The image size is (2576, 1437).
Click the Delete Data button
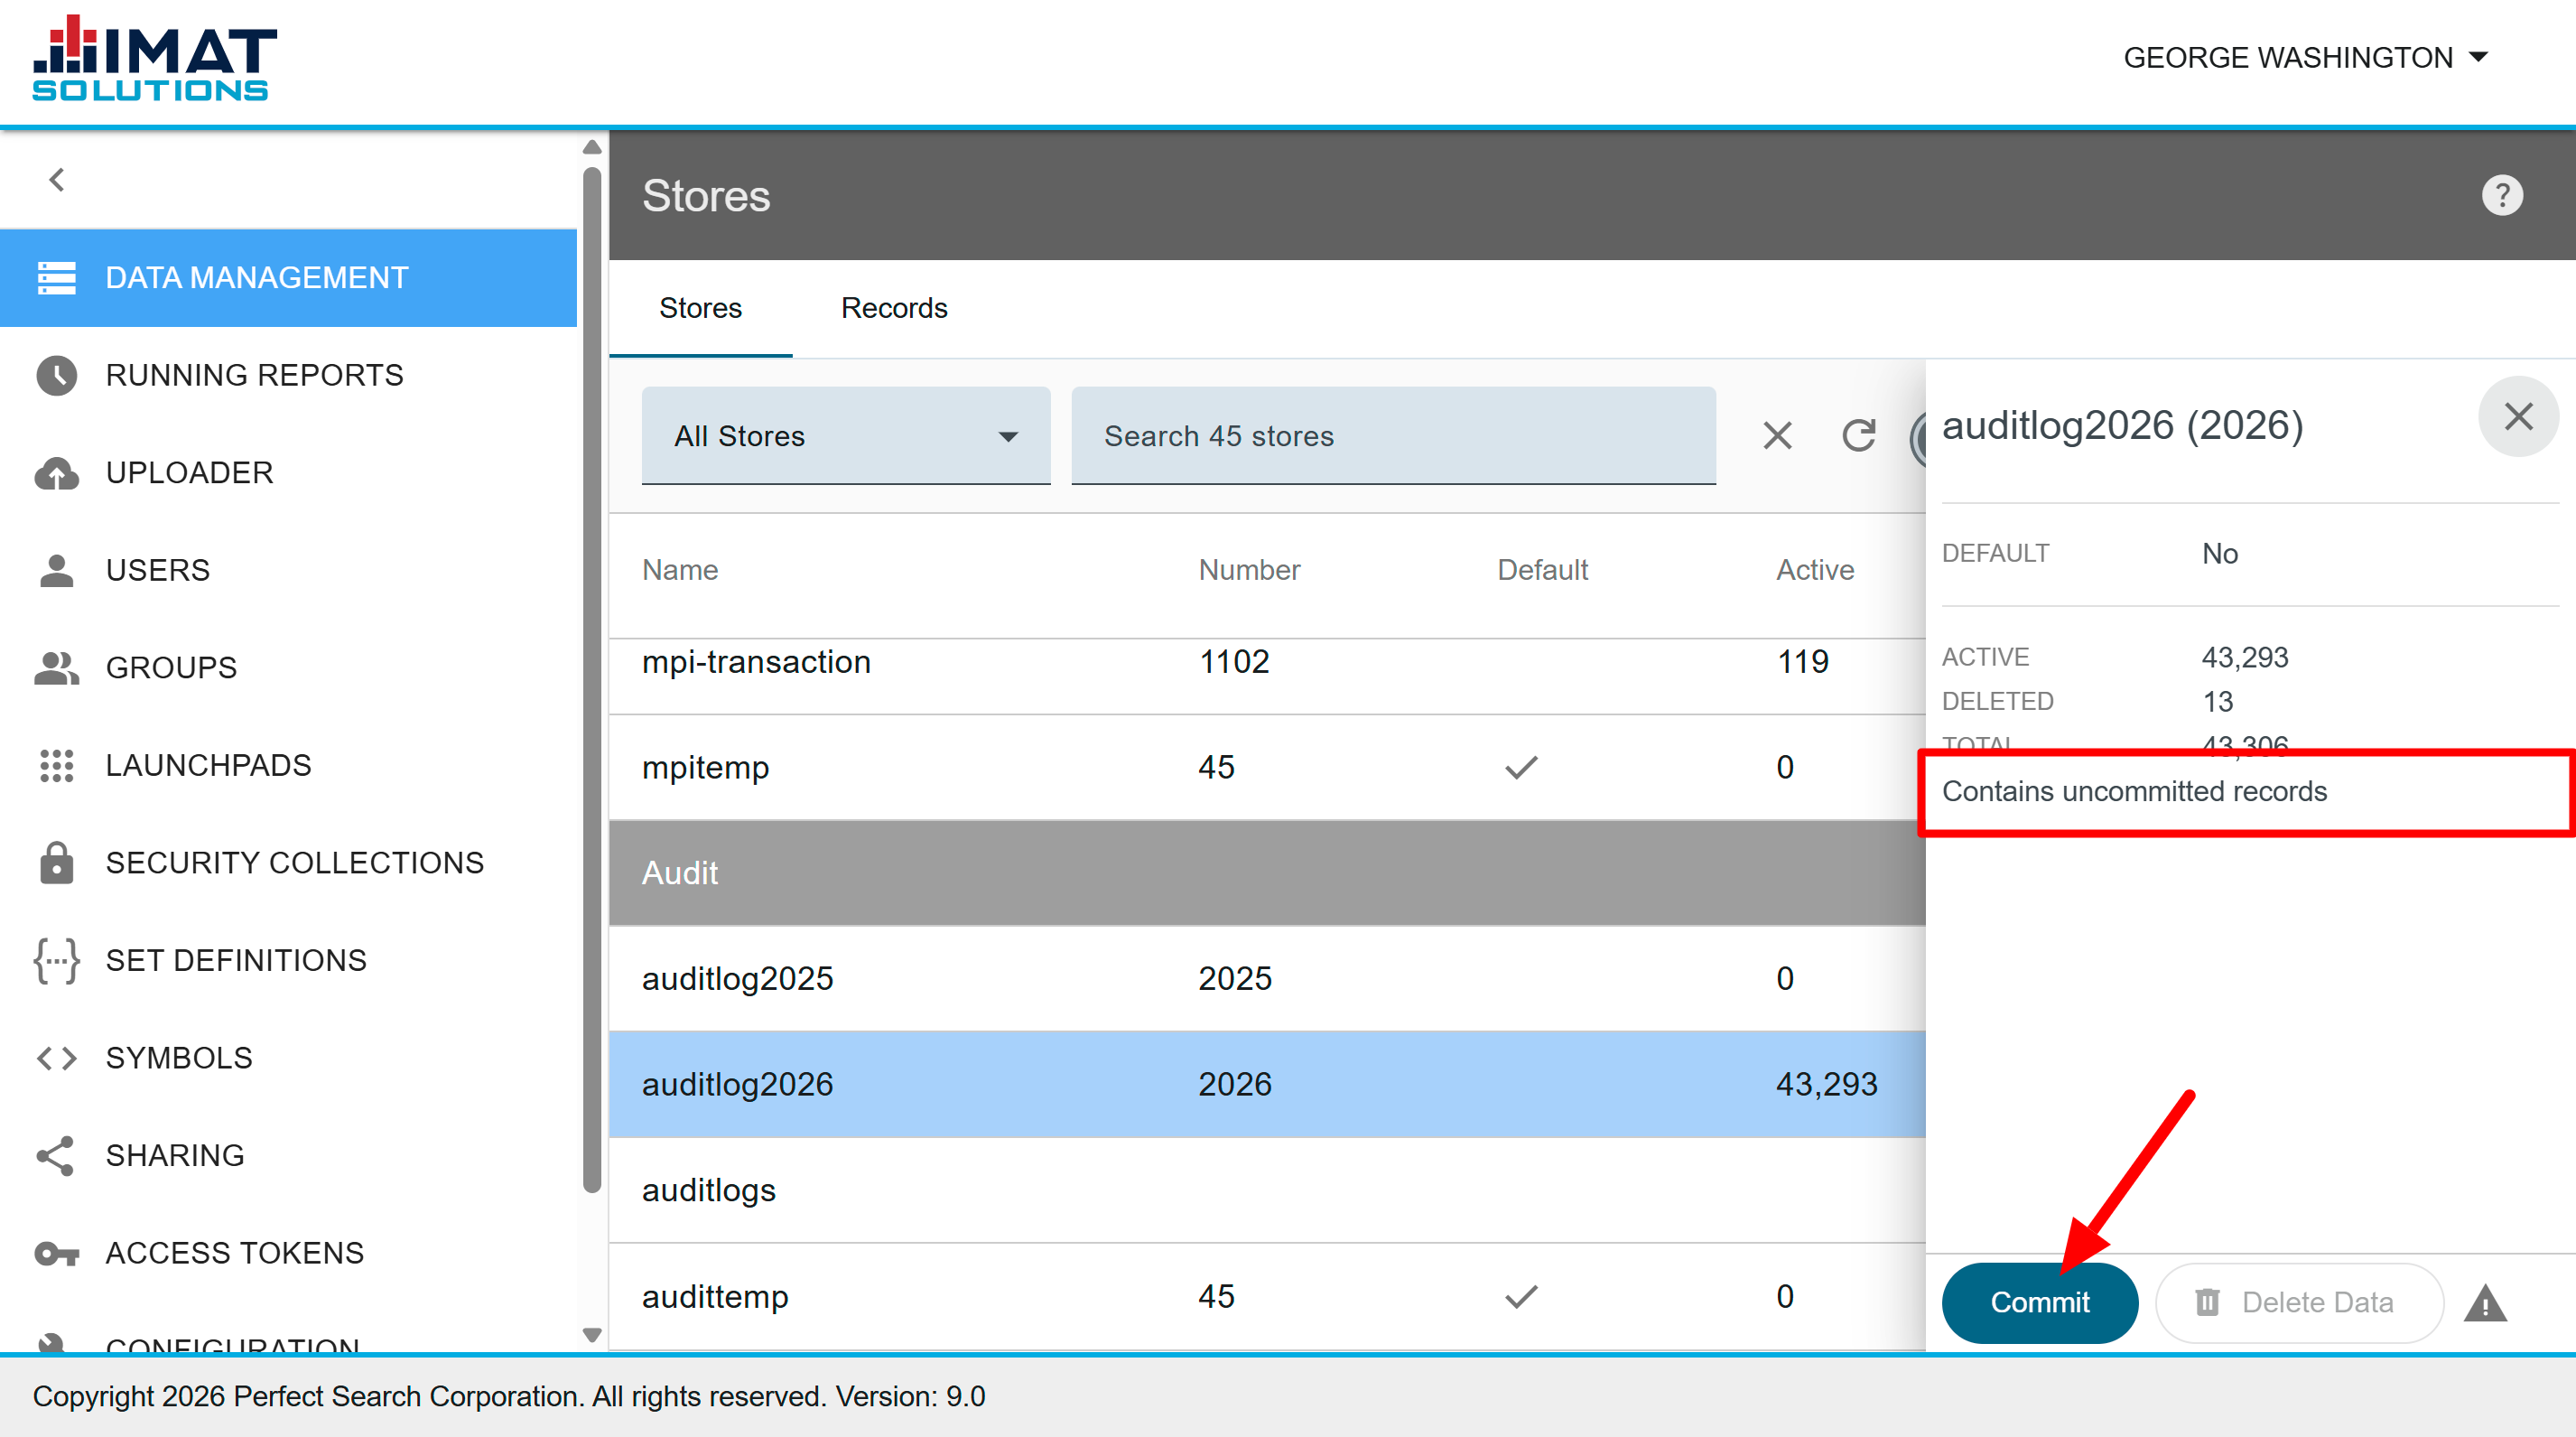[2299, 1302]
